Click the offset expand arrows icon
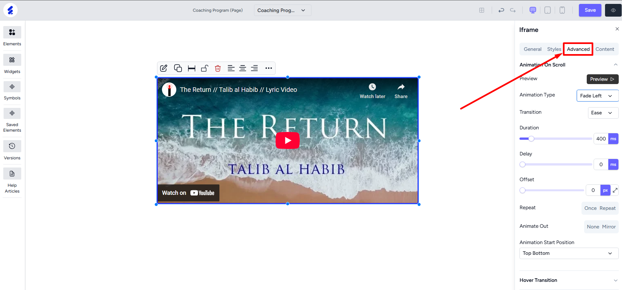 click(x=615, y=190)
